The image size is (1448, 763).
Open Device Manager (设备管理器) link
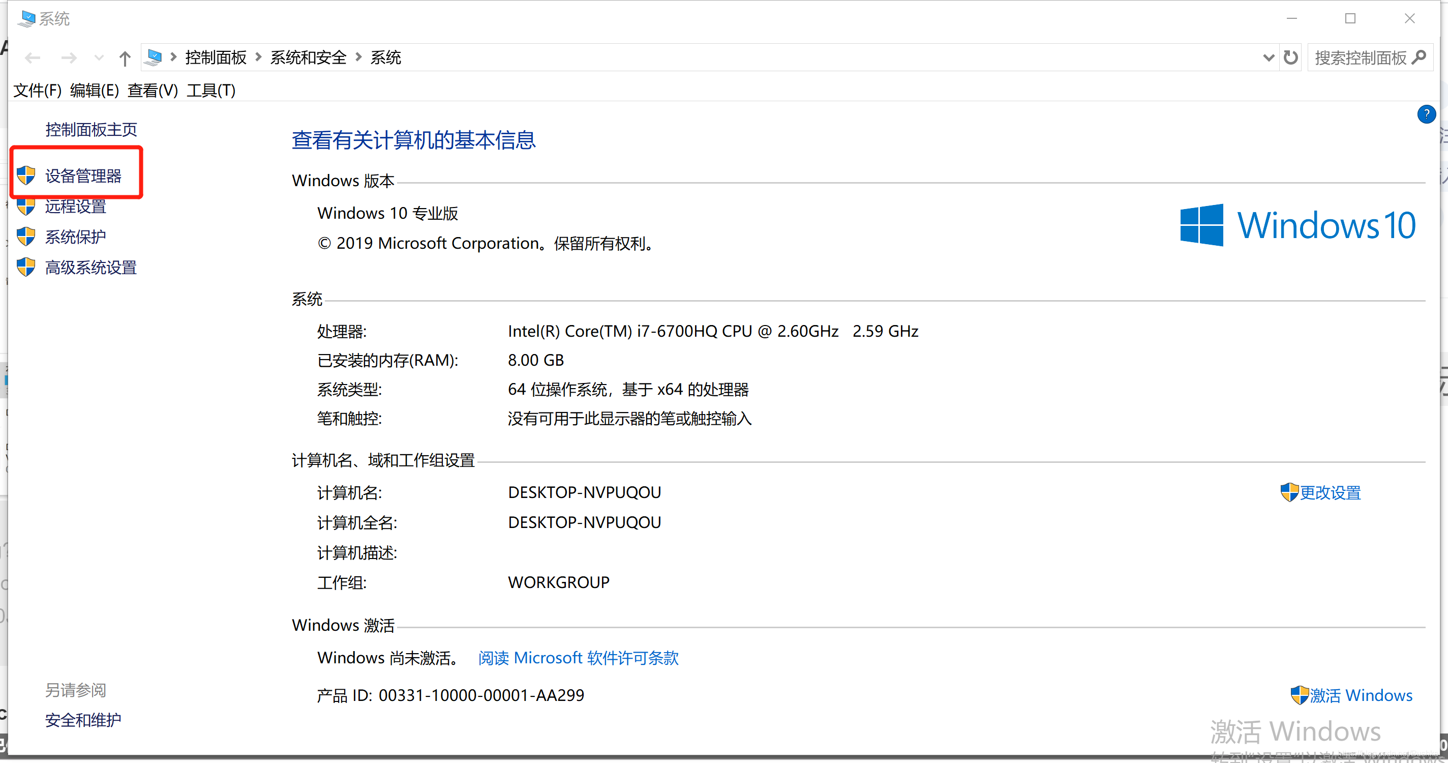pos(83,175)
